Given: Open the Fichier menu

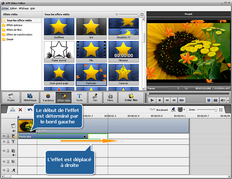Looking at the screenshot, I should pos(5,8).
